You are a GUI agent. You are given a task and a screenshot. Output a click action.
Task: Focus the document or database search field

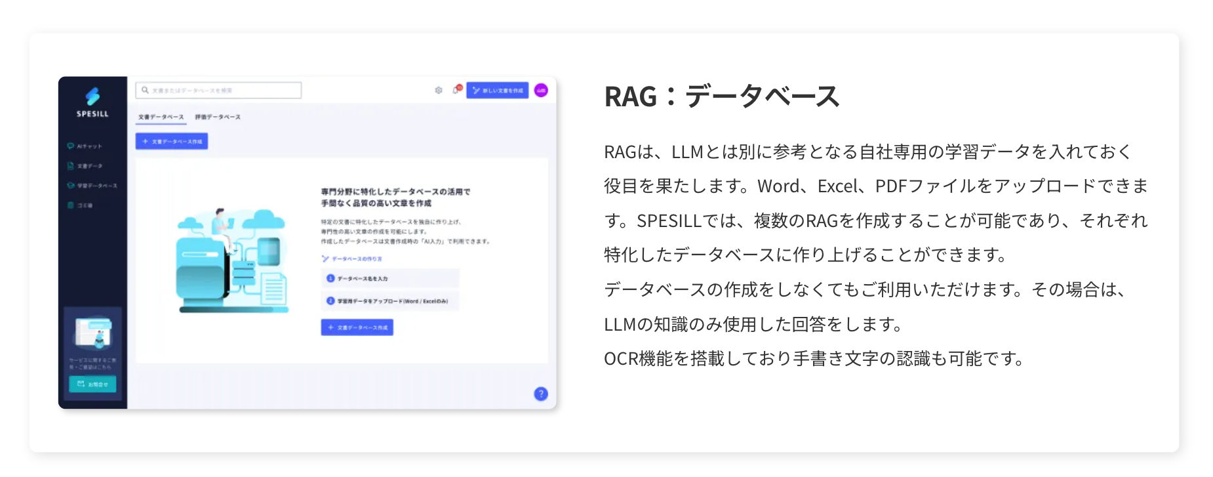pos(218,91)
